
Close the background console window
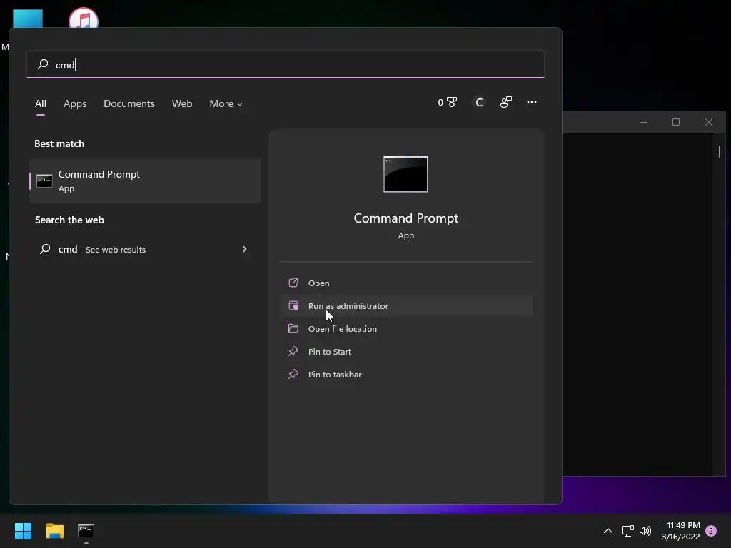click(709, 122)
